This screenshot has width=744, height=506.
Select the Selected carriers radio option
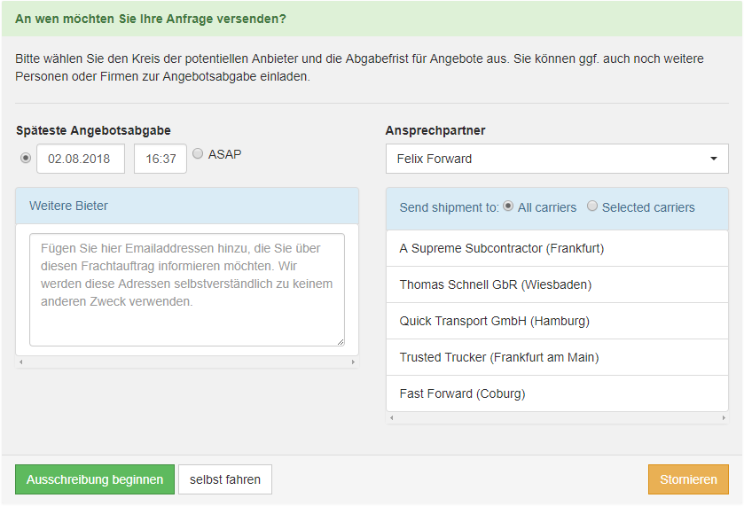[x=592, y=206]
